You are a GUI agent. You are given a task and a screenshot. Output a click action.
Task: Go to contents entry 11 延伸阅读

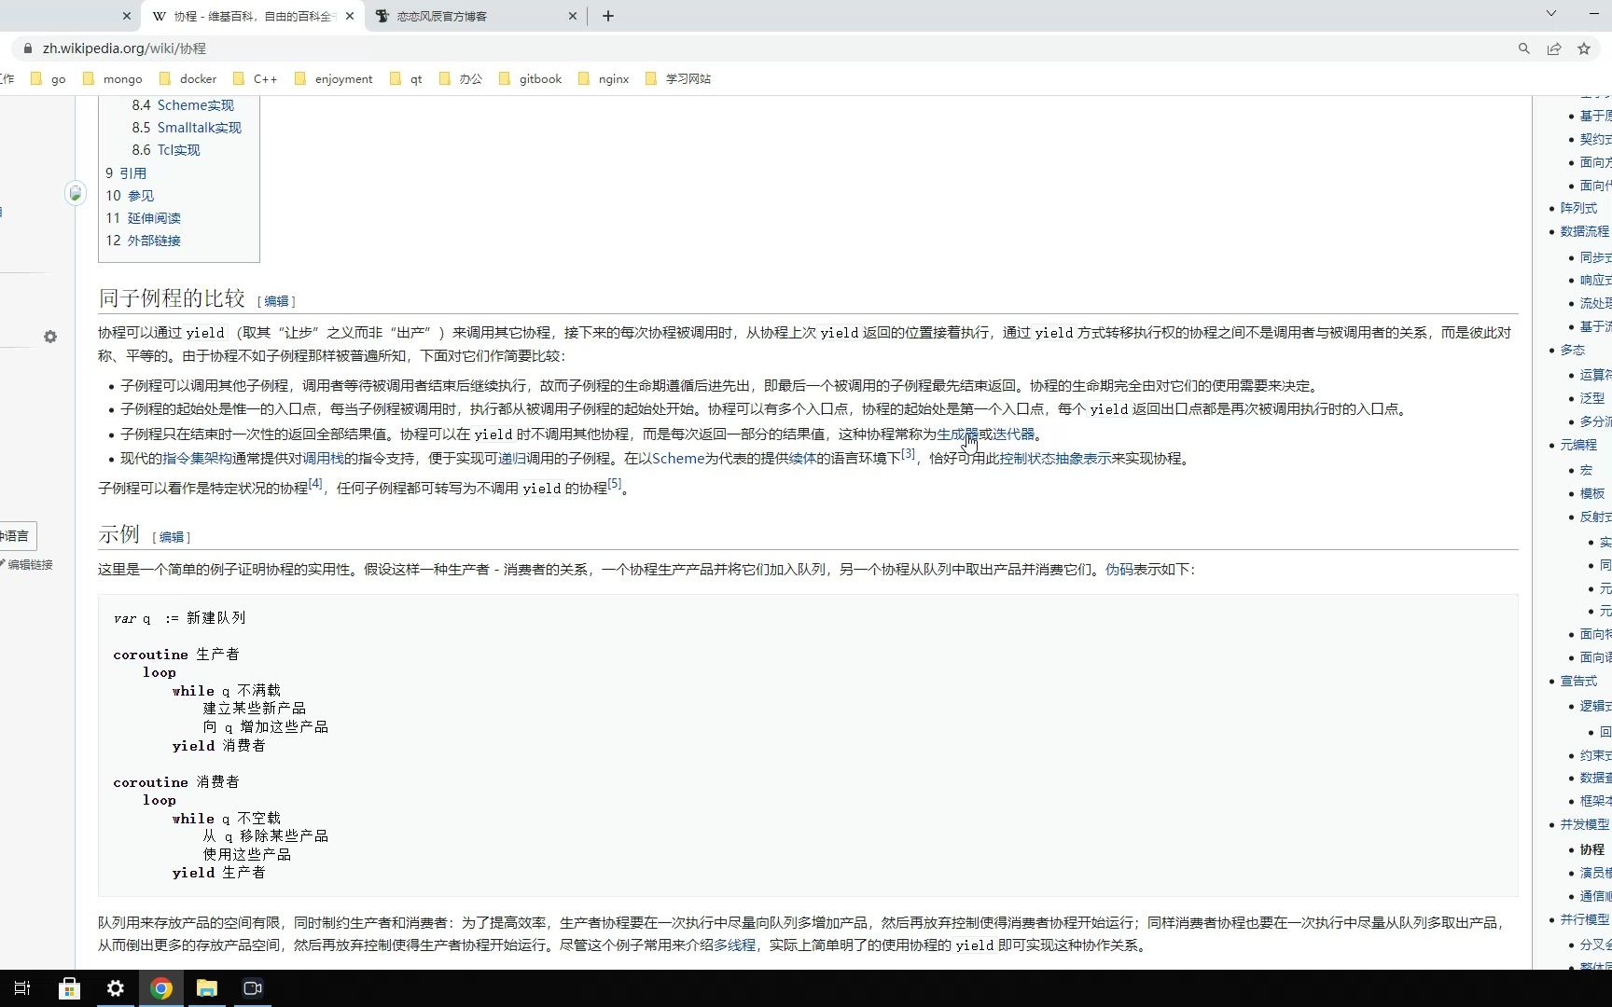click(143, 218)
